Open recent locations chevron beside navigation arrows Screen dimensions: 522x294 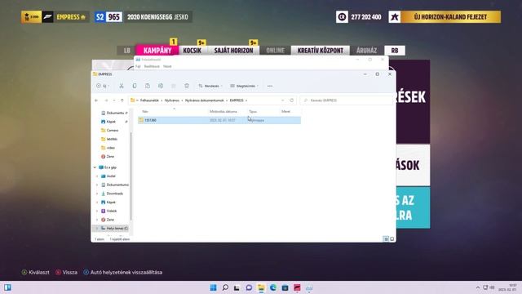point(114,100)
